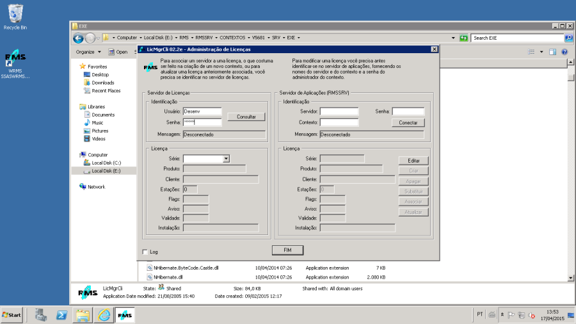Click the Explorer help question mark icon
The height and width of the screenshot is (324, 576).
pyautogui.click(x=564, y=52)
